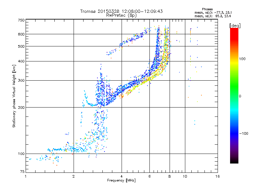Click the frequency axis label 10
The image size is (256, 192).
coord(185,176)
